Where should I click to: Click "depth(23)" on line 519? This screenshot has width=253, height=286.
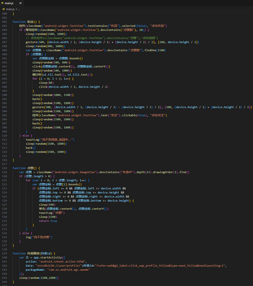[144, 172]
